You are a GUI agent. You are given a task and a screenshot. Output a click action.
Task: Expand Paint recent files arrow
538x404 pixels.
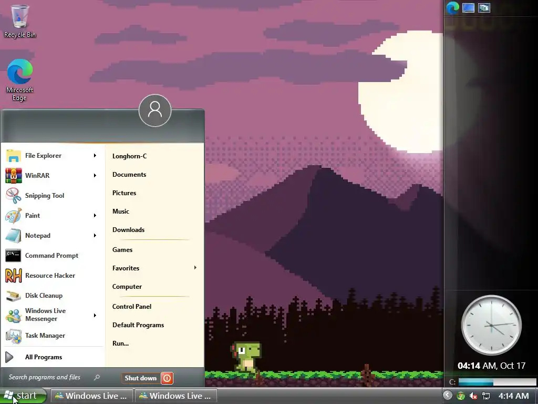tap(95, 216)
